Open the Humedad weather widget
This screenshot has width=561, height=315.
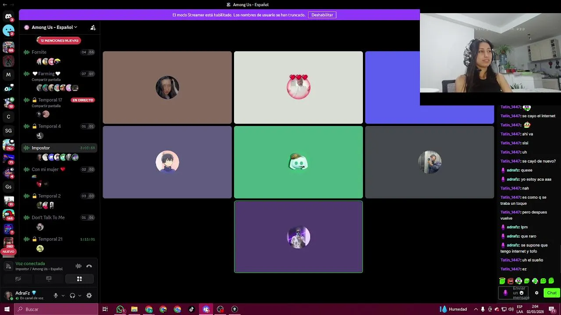[454, 309]
